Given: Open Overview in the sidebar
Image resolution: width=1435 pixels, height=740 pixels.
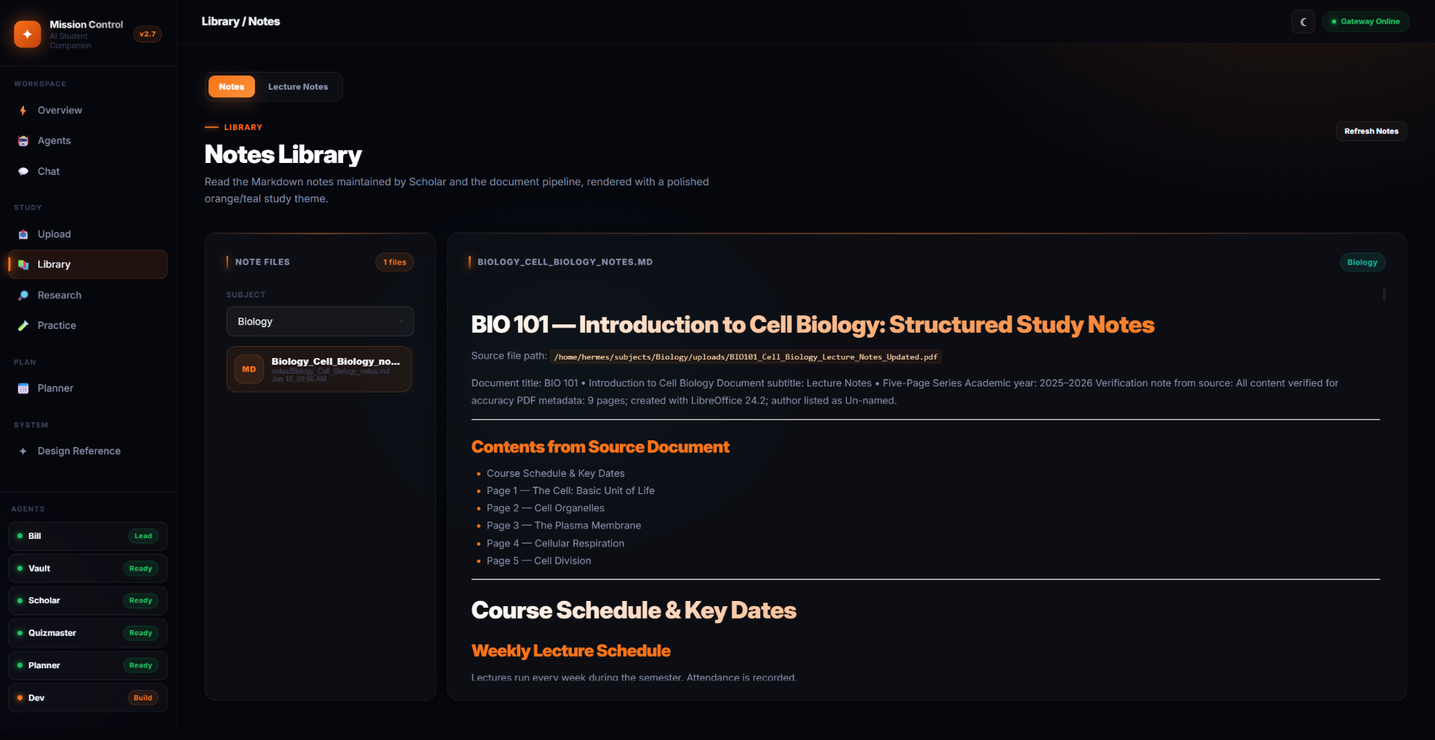Looking at the screenshot, I should [87, 111].
